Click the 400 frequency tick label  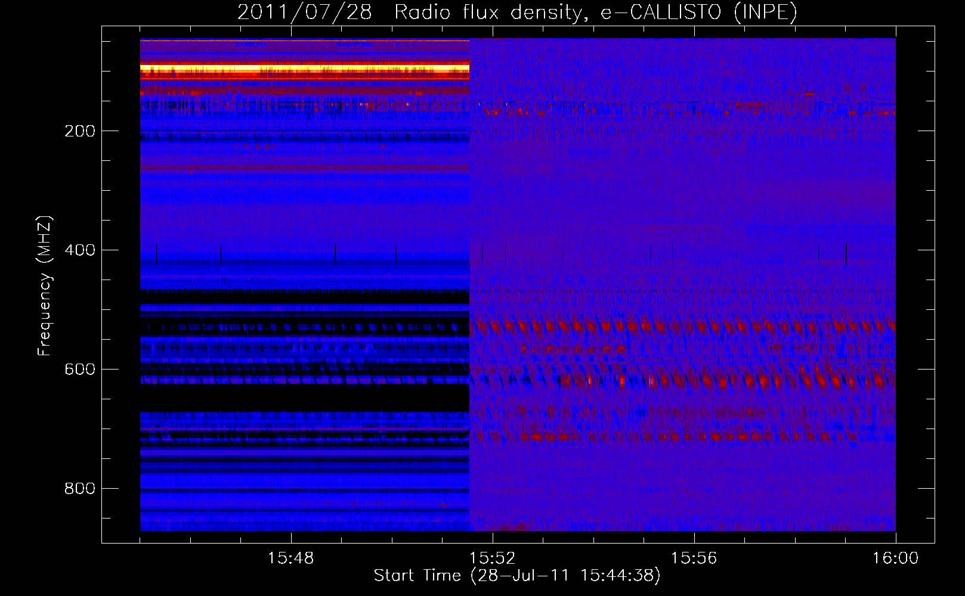click(80, 250)
